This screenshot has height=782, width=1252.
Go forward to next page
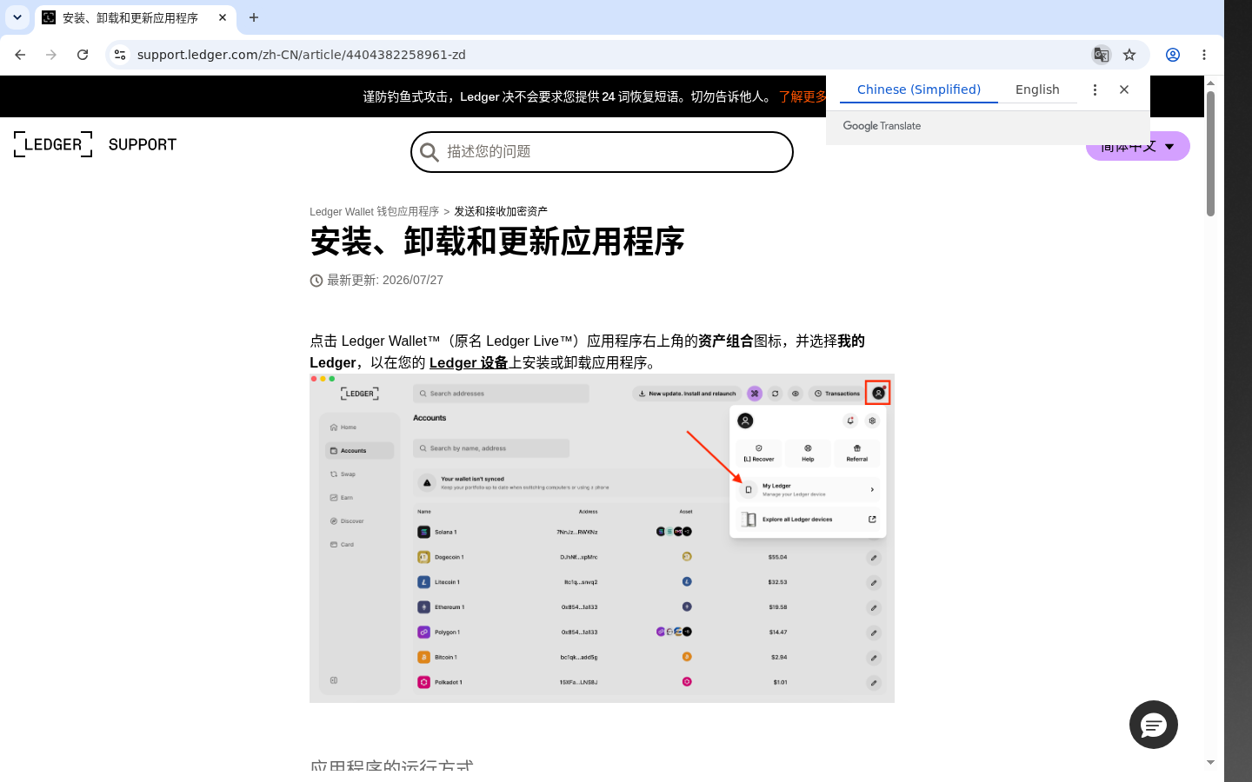(x=51, y=55)
